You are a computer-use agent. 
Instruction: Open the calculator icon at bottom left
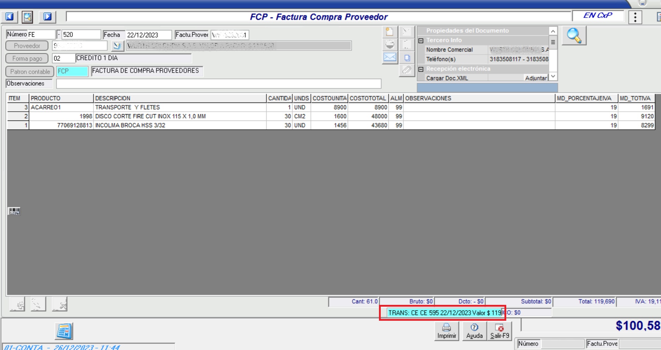click(64, 331)
